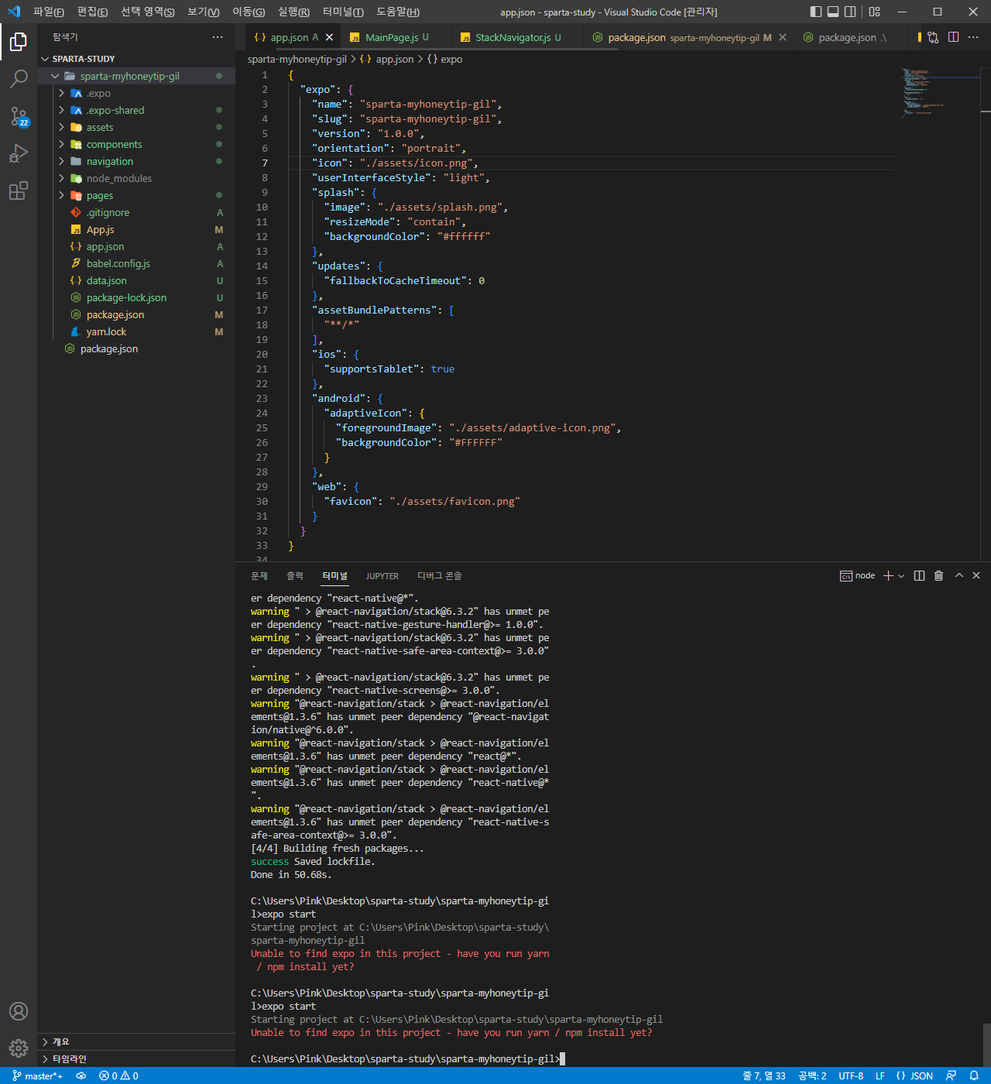Image resolution: width=991 pixels, height=1084 pixels.
Task: Open the 파일(F) menu
Action: pos(48,12)
